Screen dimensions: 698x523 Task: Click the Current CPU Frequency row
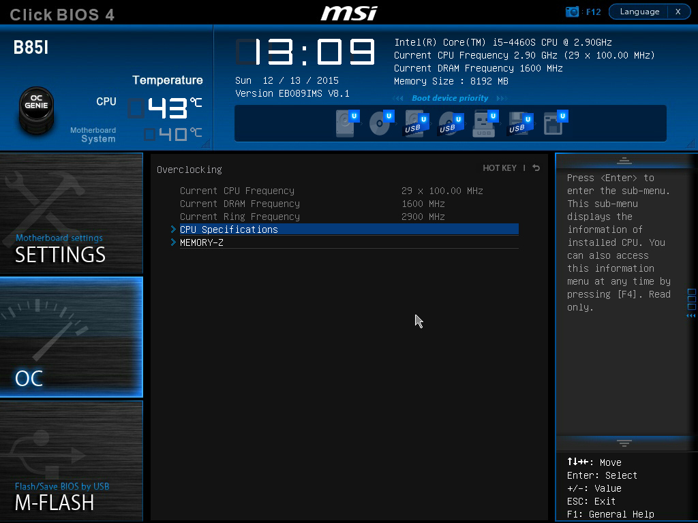coord(331,191)
